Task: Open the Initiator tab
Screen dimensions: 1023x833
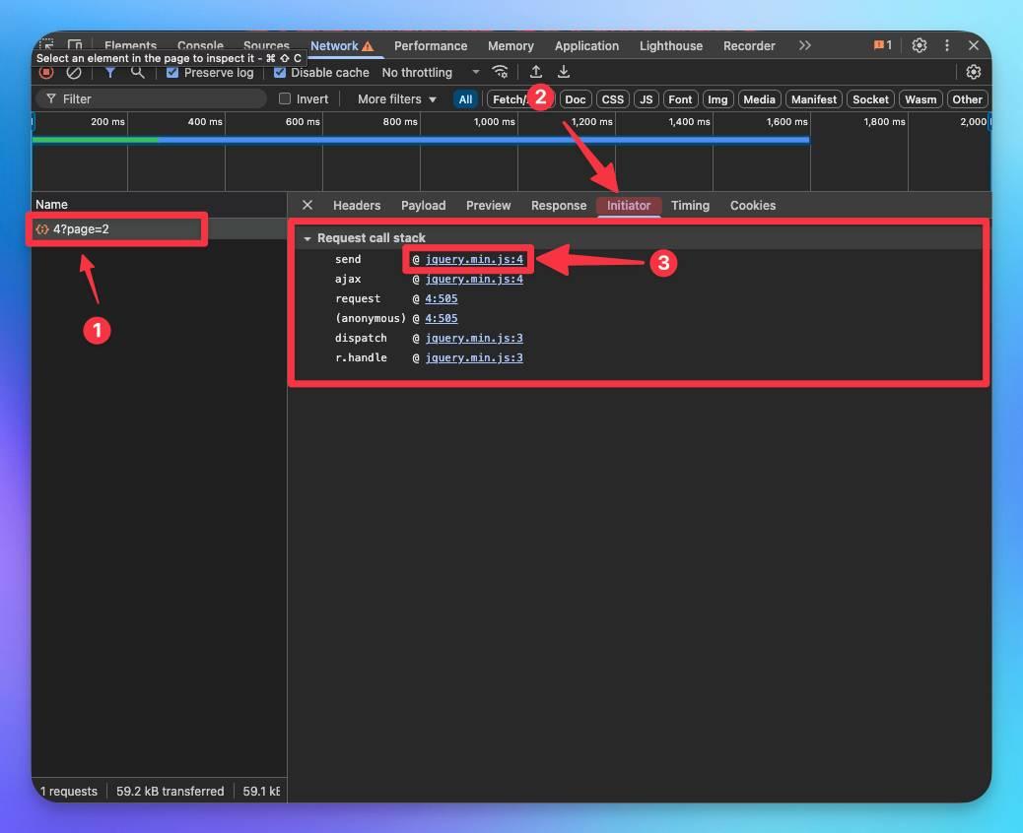Action: coord(628,206)
